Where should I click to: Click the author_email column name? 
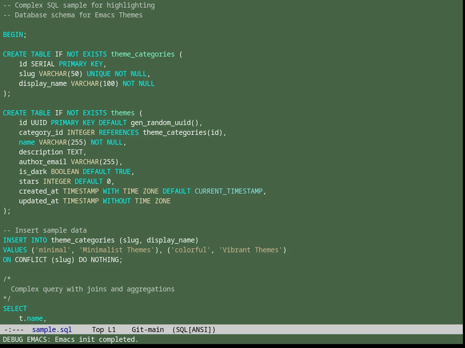[x=43, y=162]
